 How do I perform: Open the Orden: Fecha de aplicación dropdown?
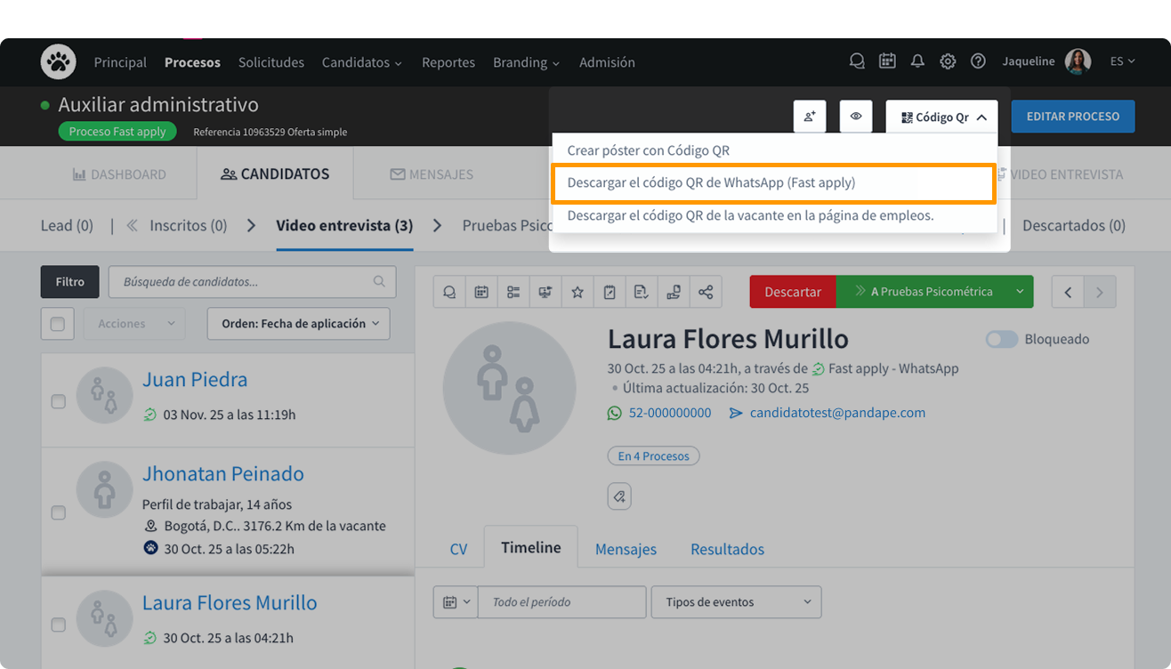[298, 324]
